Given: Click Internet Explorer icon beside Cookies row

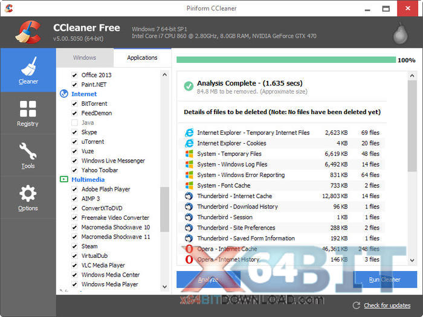Looking at the screenshot, I should (x=189, y=143).
